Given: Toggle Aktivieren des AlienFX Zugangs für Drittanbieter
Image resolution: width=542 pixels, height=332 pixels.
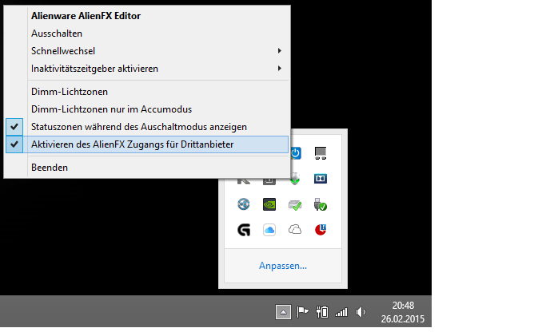Looking at the screenshot, I should click(x=147, y=144).
